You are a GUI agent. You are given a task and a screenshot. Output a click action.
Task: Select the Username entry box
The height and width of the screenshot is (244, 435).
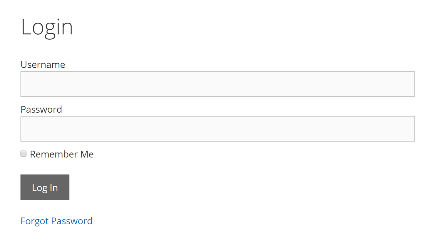(217, 84)
